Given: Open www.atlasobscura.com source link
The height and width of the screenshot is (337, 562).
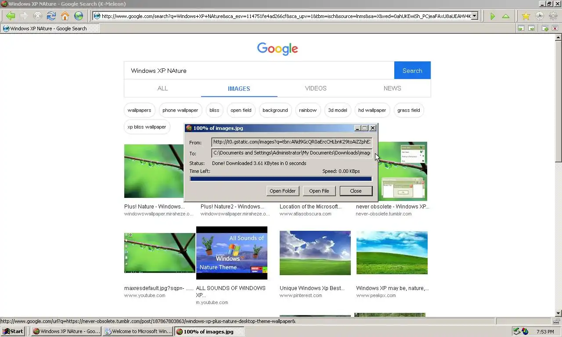Looking at the screenshot, I should tap(306, 214).
